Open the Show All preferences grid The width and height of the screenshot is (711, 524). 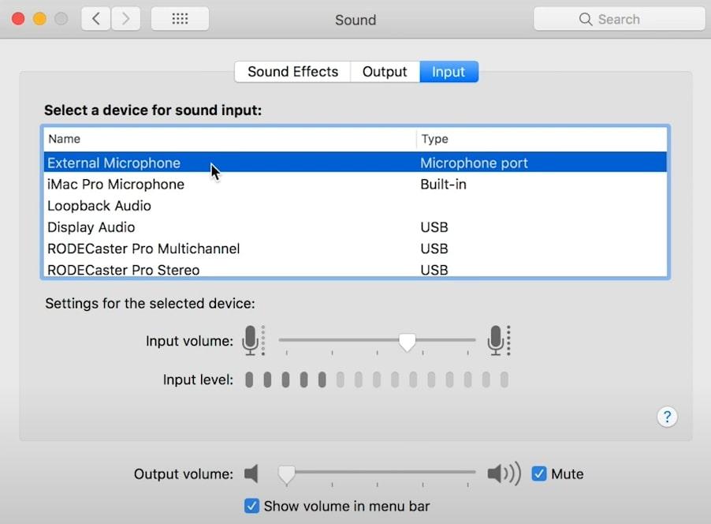click(180, 19)
